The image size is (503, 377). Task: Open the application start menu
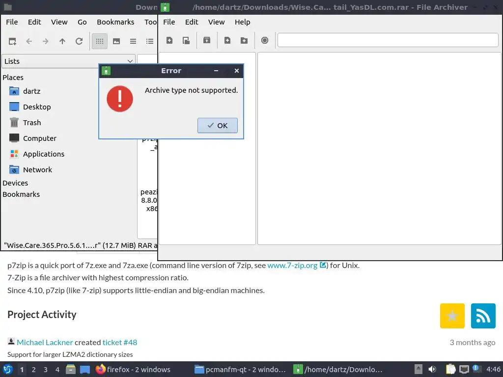tap(8, 369)
